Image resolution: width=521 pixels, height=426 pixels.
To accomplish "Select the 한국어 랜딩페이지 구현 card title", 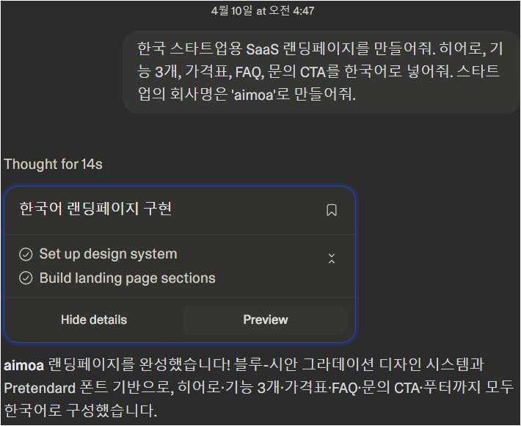I will coord(95,209).
